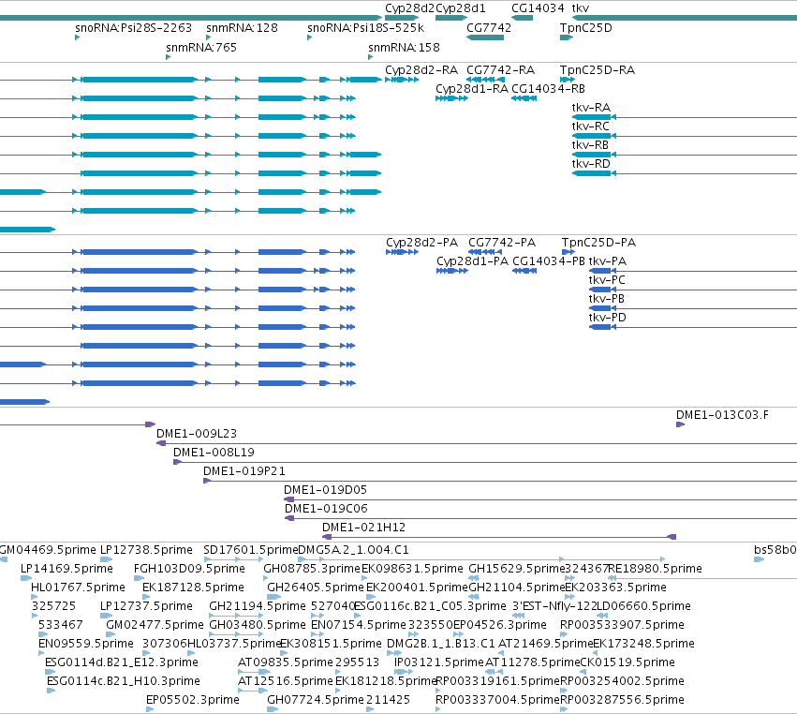Select the snoRNA:Psi28S-2263 feature label
797x714 pixels.
tap(133, 28)
